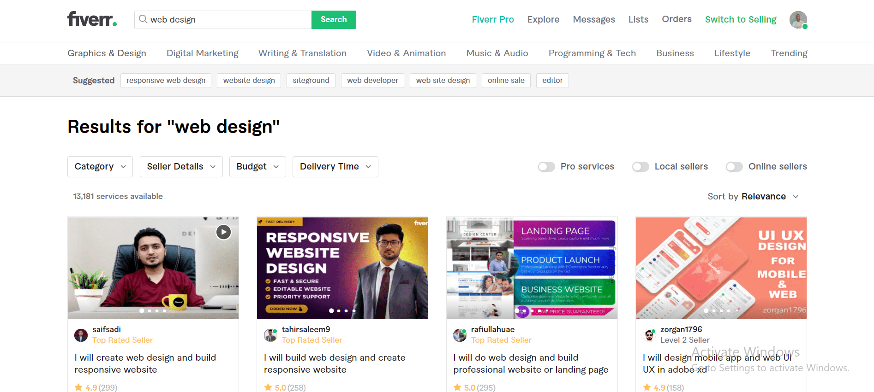
Task: Open gig title 'build web design and create'
Action: [335, 363]
